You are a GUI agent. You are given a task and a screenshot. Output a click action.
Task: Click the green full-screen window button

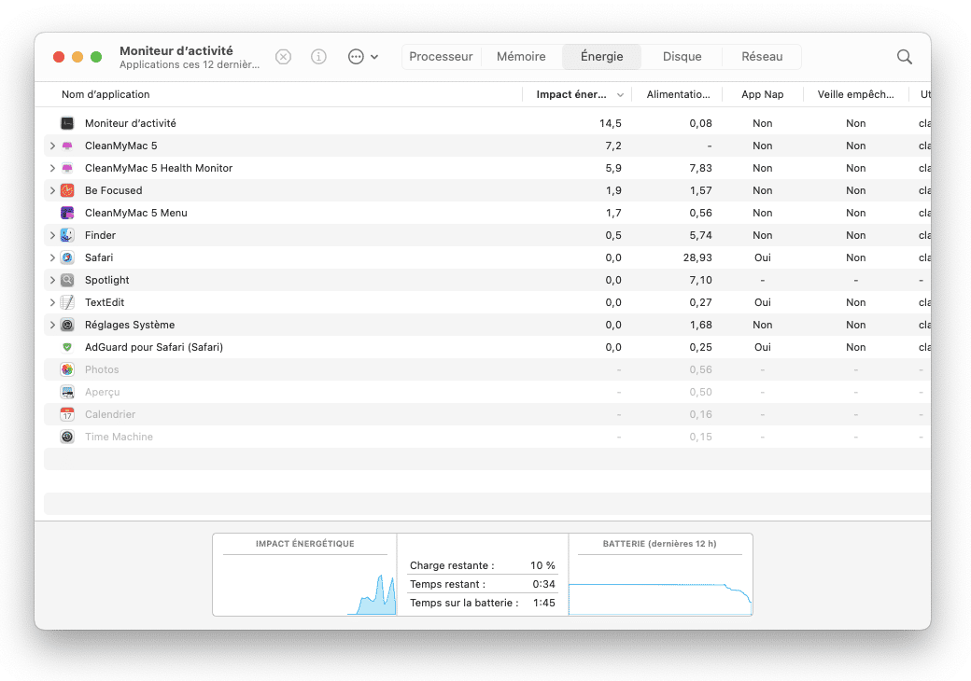[x=96, y=57]
